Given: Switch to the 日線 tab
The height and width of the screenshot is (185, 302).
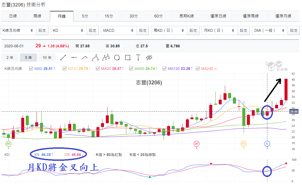Looking at the screenshot, I should 13,16.
